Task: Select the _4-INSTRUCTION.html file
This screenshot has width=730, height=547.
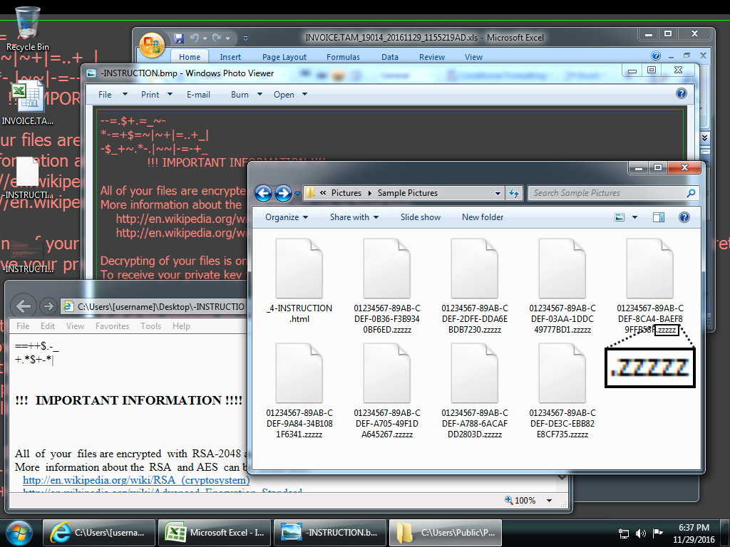Action: [299, 281]
